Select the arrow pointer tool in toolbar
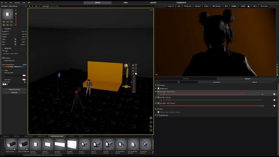This screenshot has width=279, height=157. pos(30,6)
